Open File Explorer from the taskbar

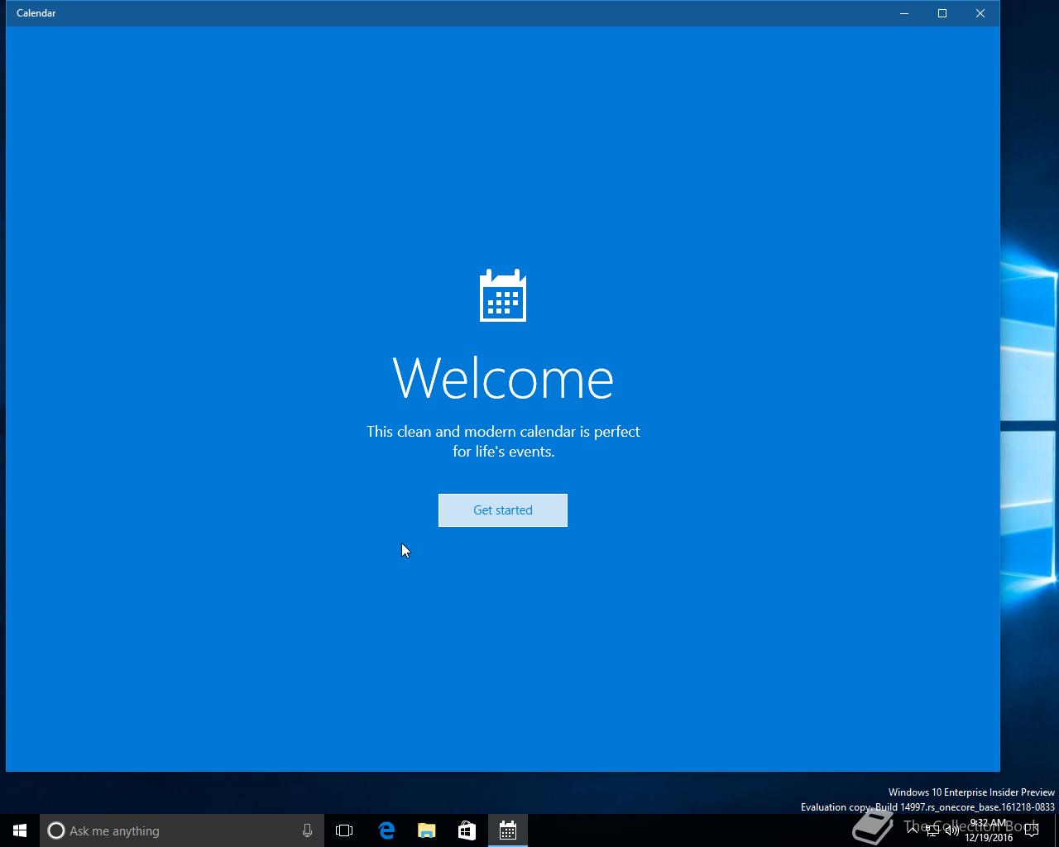427,830
